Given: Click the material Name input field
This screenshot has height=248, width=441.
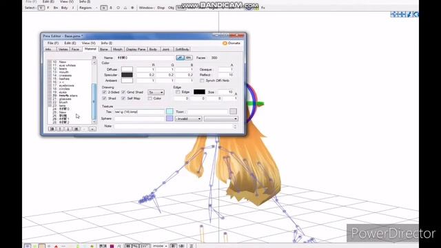Looking at the screenshot, I should pos(145,58).
